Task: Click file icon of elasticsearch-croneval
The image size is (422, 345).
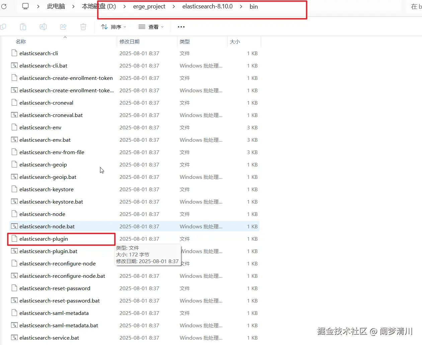Action: [x=14, y=103]
